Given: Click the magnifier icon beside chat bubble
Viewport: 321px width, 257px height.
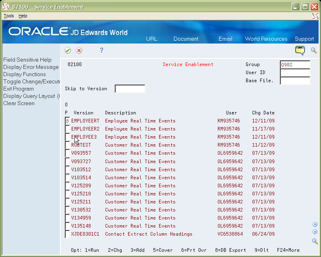Looking at the screenshot, I should pyautogui.click(x=314, y=50).
